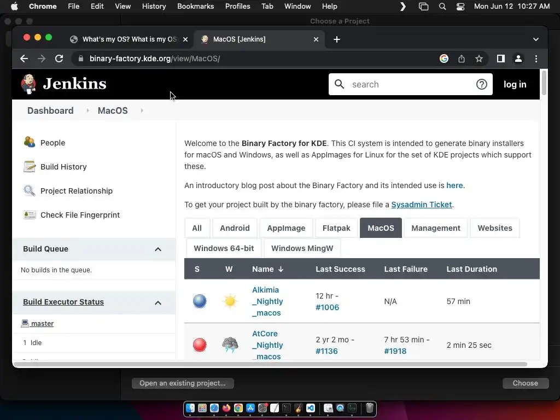Open Safari from the dock

click(x=214, y=408)
